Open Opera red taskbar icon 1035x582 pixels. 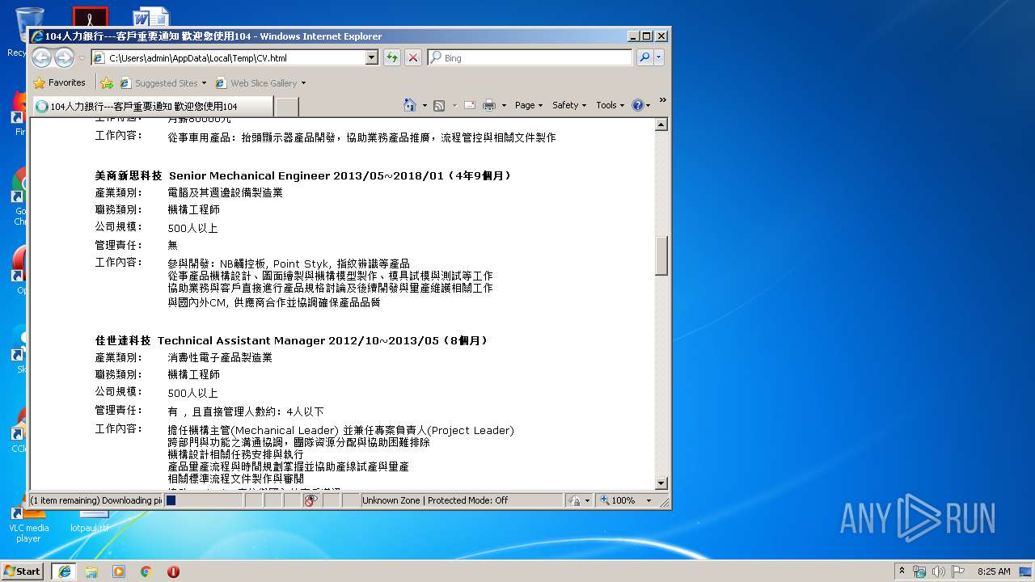173,571
